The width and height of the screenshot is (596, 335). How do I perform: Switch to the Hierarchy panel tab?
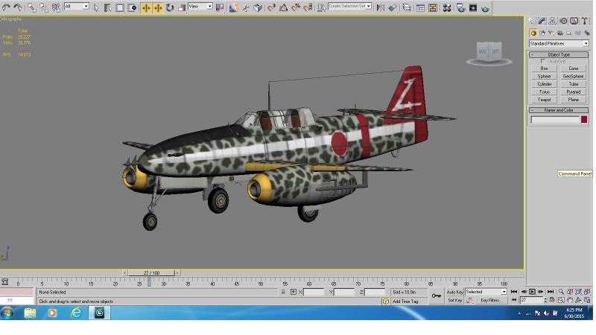(552, 21)
